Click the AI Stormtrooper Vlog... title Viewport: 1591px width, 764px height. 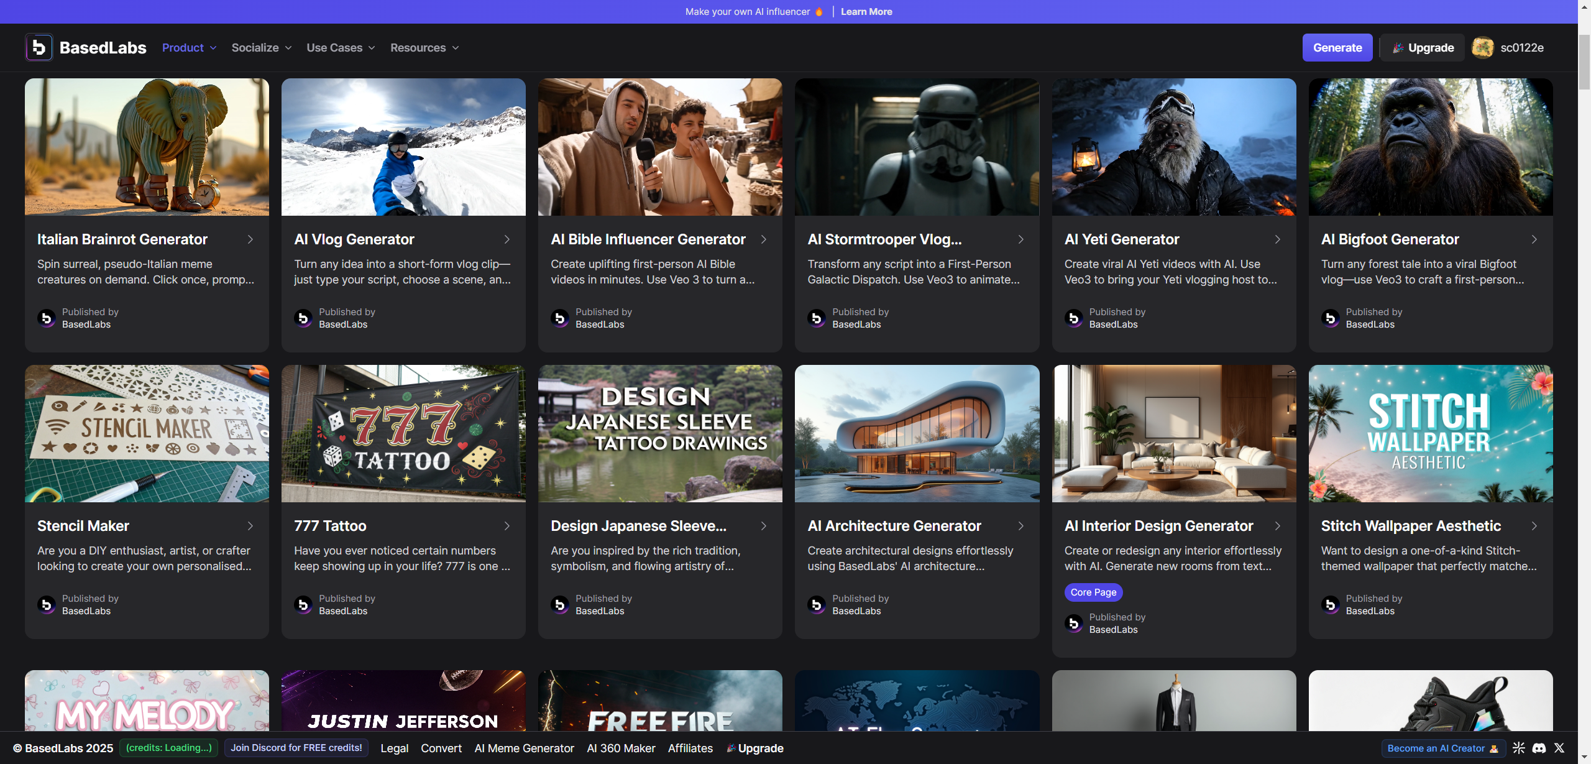884,239
